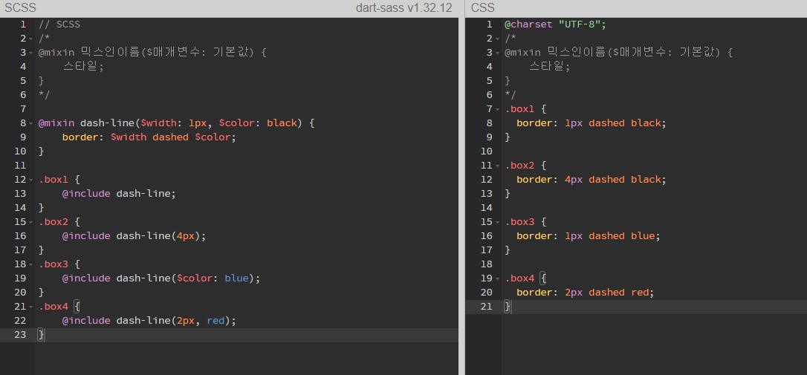Collapse the .box4 fold at CSS line 19

497,278
